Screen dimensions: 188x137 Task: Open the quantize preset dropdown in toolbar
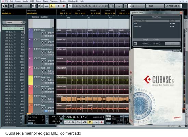(174, 6)
